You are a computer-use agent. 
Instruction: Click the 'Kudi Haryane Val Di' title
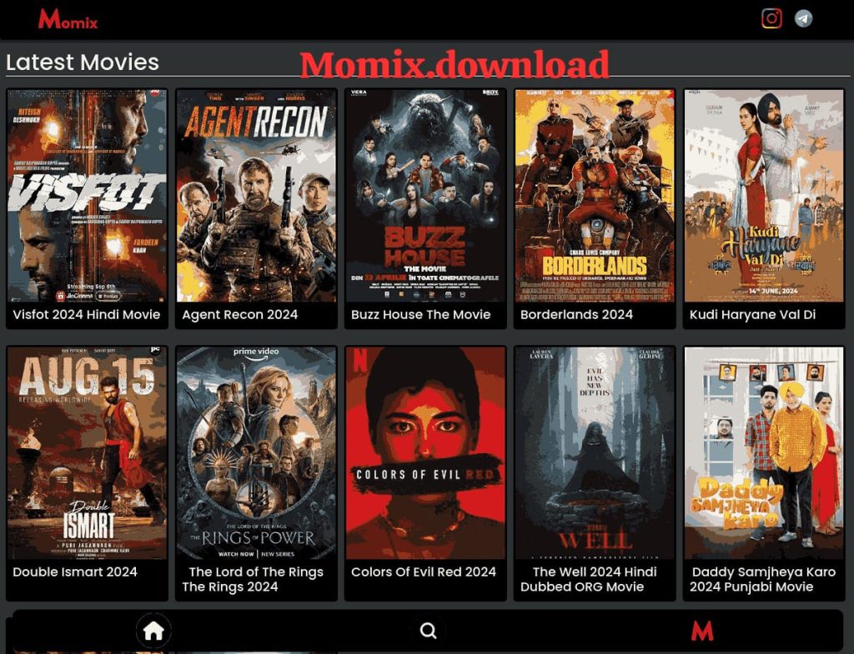[x=752, y=314]
